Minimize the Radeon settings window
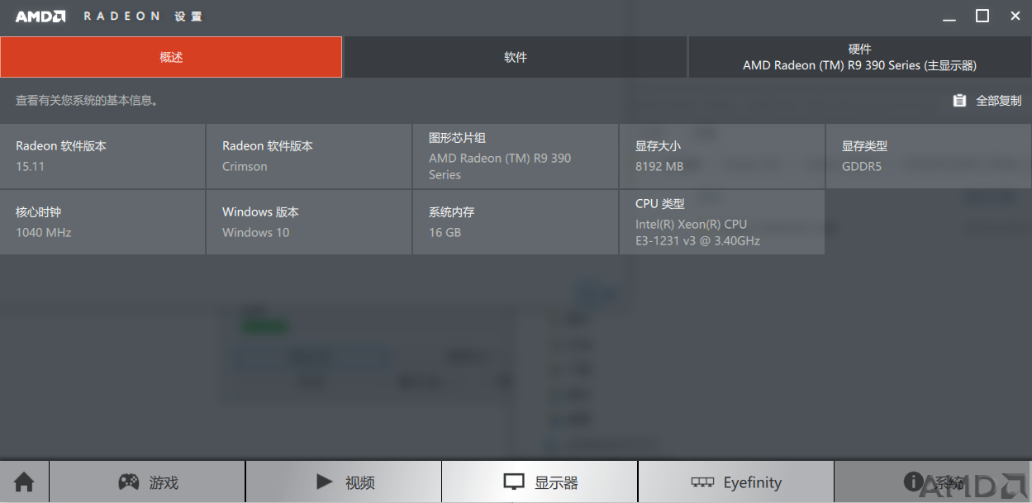This screenshot has height=503, width=1032. (x=951, y=17)
